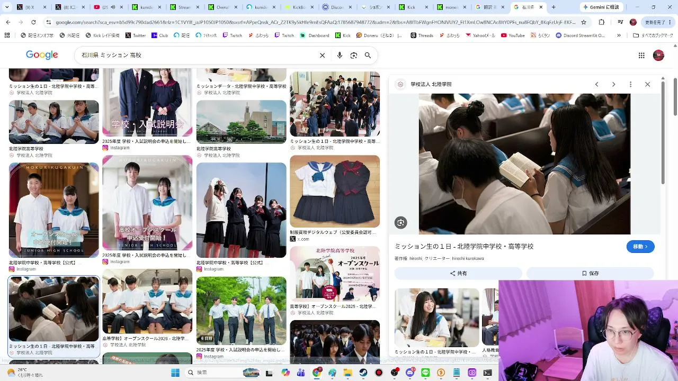678x381 pixels.
Task: Open Google Lens image search icon
Action: pyautogui.click(x=354, y=55)
